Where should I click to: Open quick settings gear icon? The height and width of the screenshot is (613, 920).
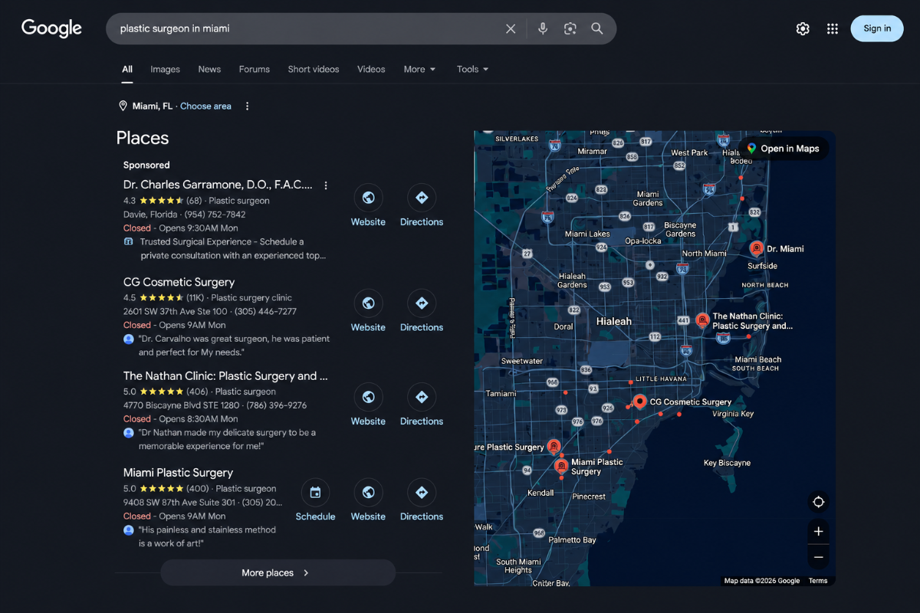point(803,28)
